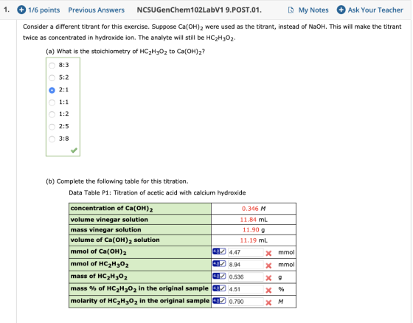Click the 11.19 mL Ca(OH)2 volume value
This screenshot has height=323, width=413.
click(x=254, y=240)
